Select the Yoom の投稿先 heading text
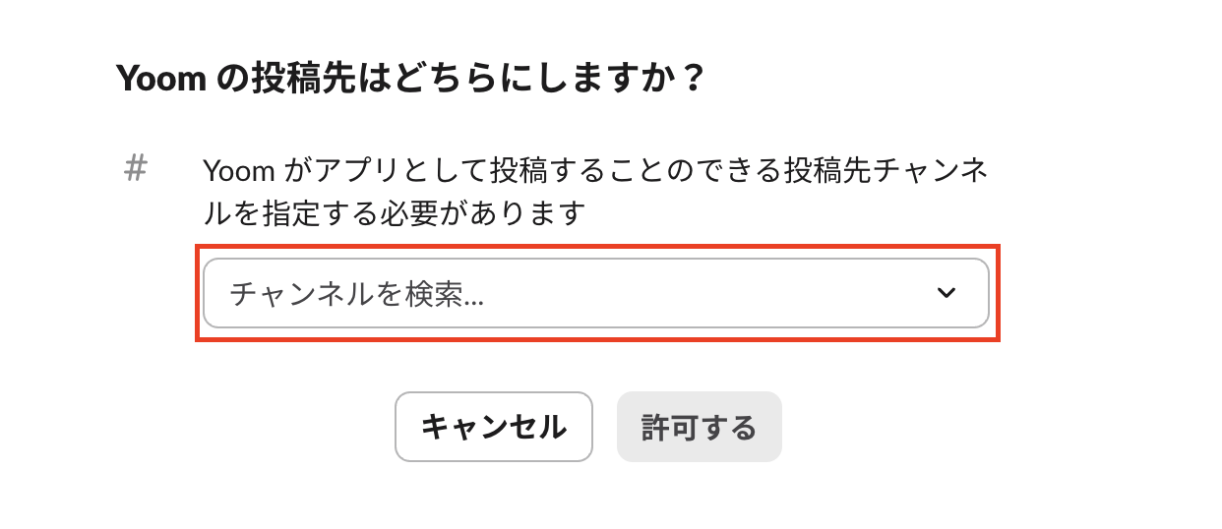 411,78
